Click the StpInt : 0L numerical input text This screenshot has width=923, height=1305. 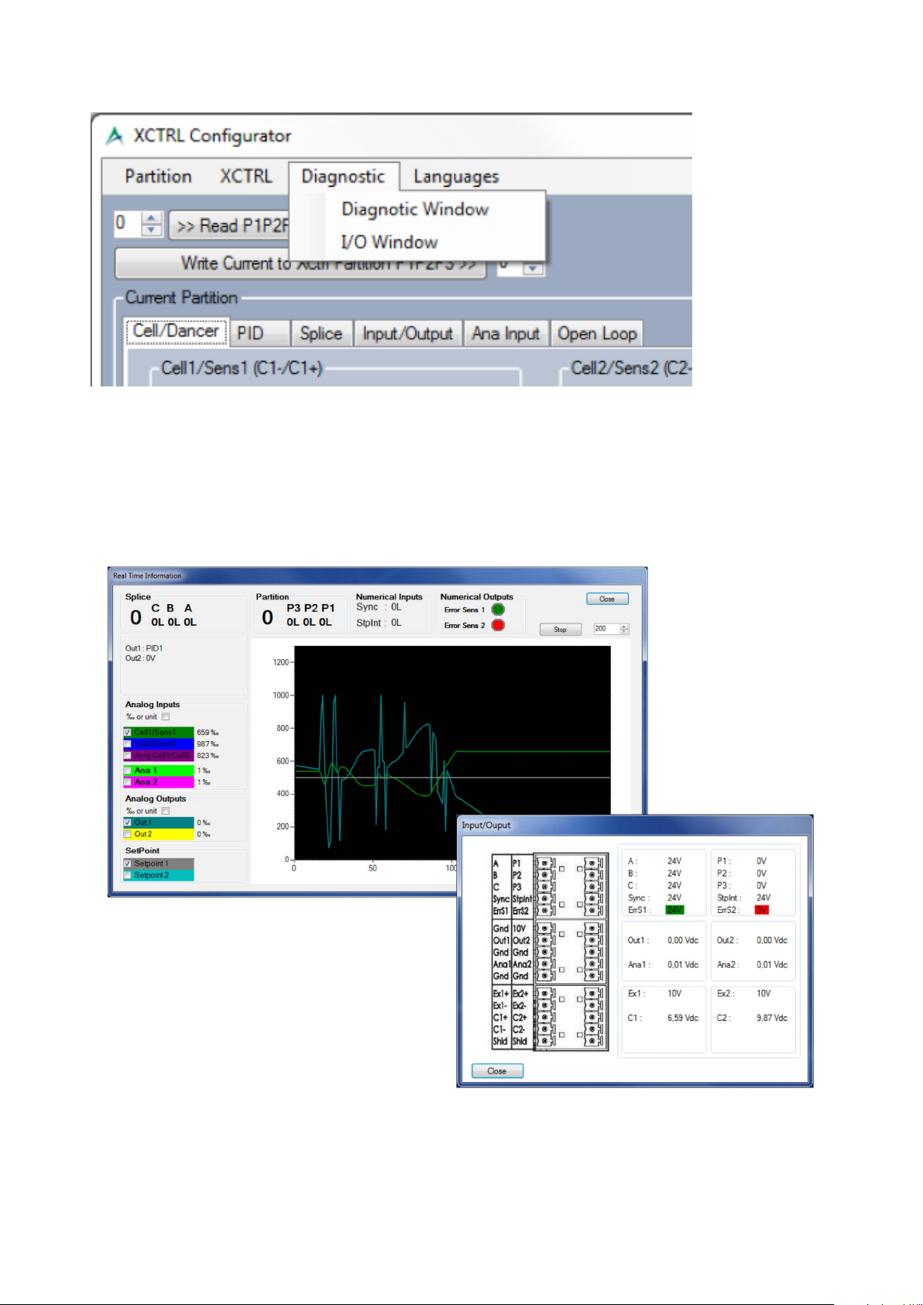pos(379,623)
